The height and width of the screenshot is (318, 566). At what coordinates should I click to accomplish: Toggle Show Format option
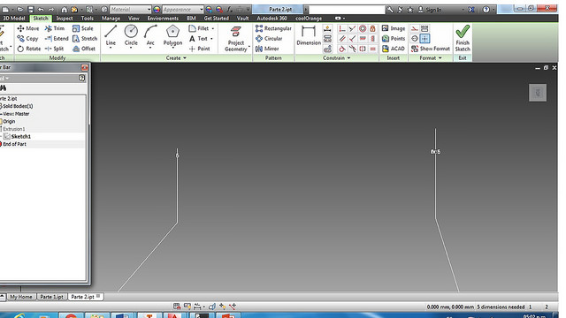[431, 49]
